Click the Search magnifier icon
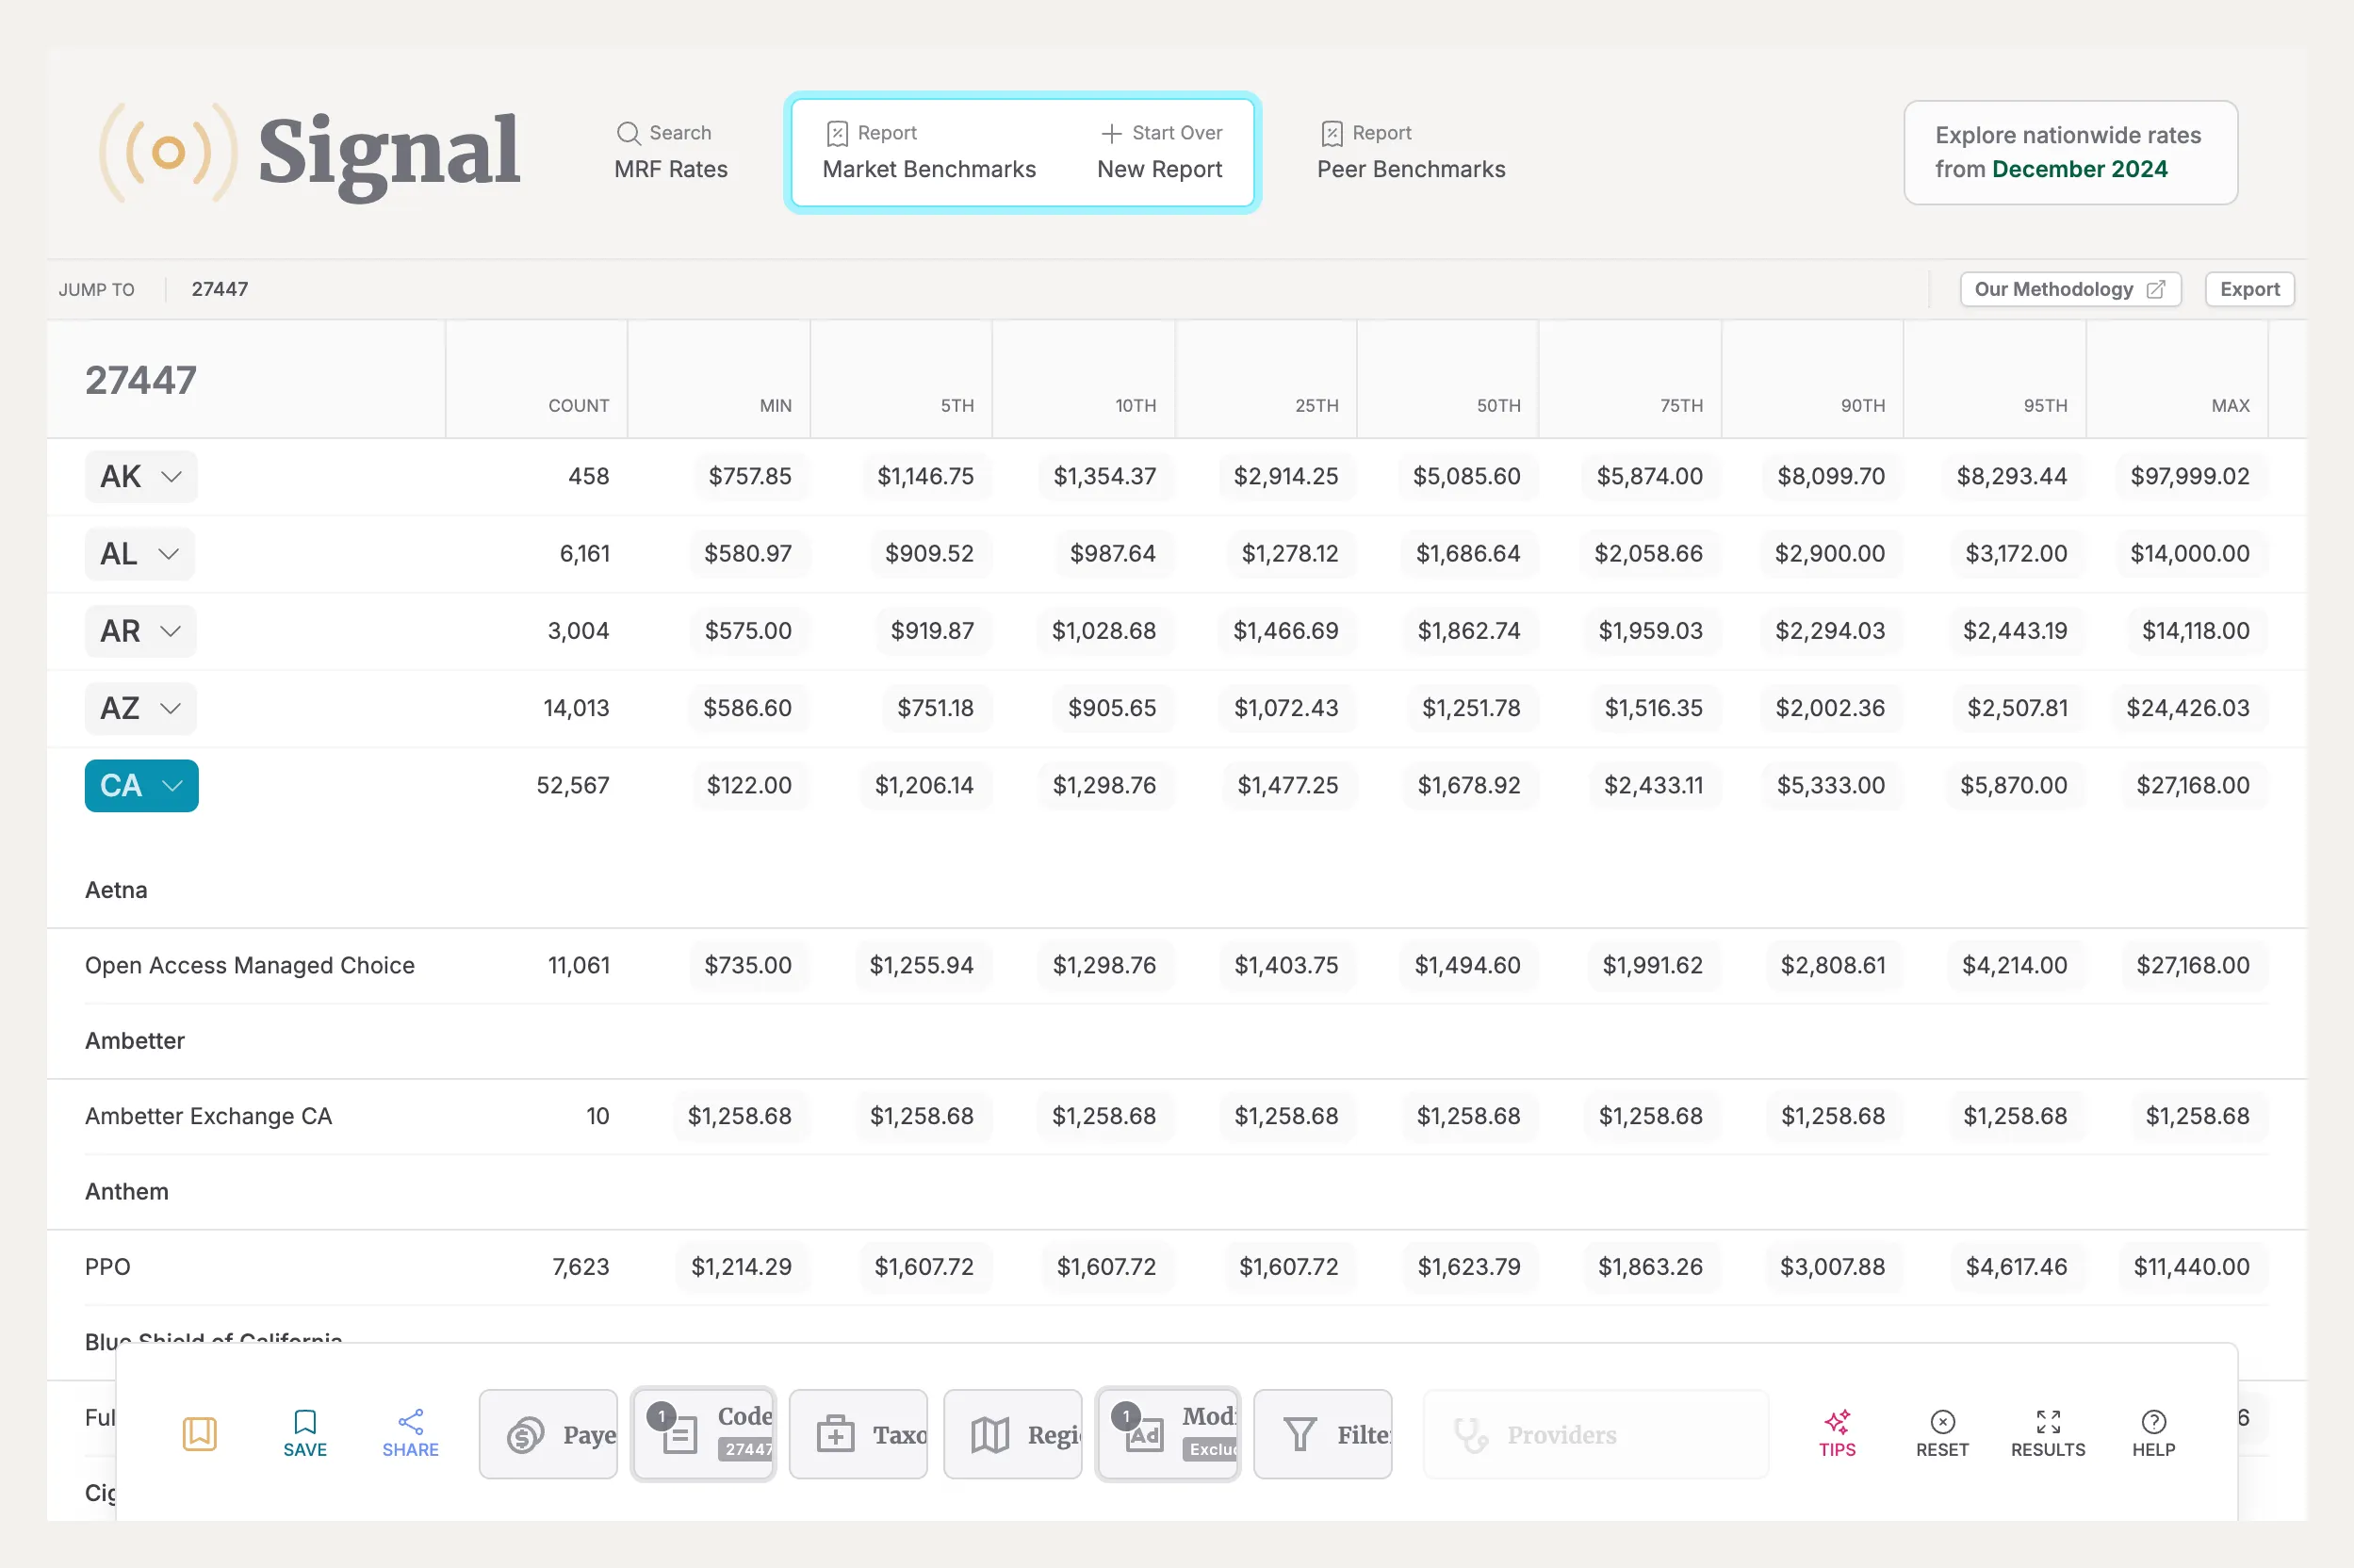This screenshot has height=1568, width=2354. 628,133
